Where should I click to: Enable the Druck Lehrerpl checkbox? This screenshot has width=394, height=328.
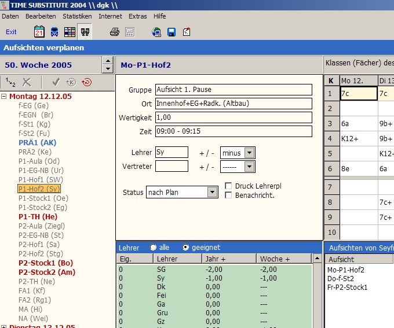[228, 186]
